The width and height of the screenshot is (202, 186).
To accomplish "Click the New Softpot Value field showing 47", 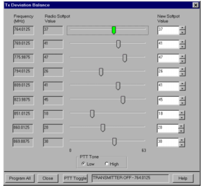I will point(169,58).
